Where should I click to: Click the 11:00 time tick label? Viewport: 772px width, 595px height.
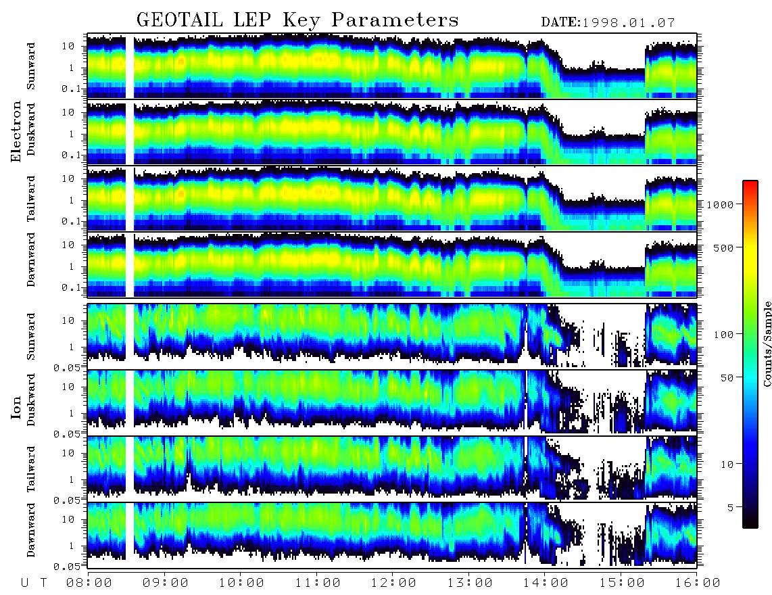[318, 584]
